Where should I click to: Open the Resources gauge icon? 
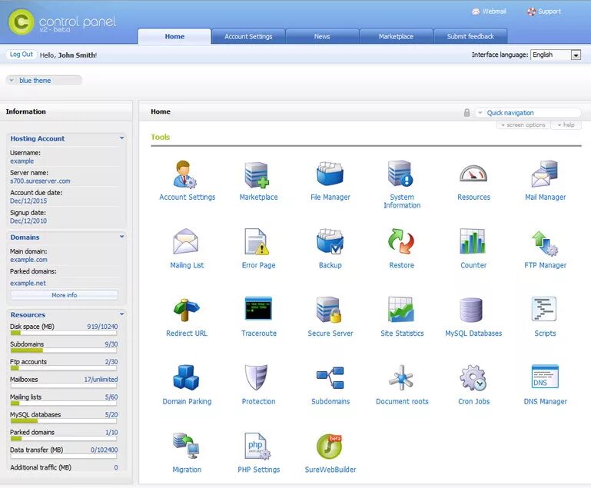pyautogui.click(x=473, y=174)
